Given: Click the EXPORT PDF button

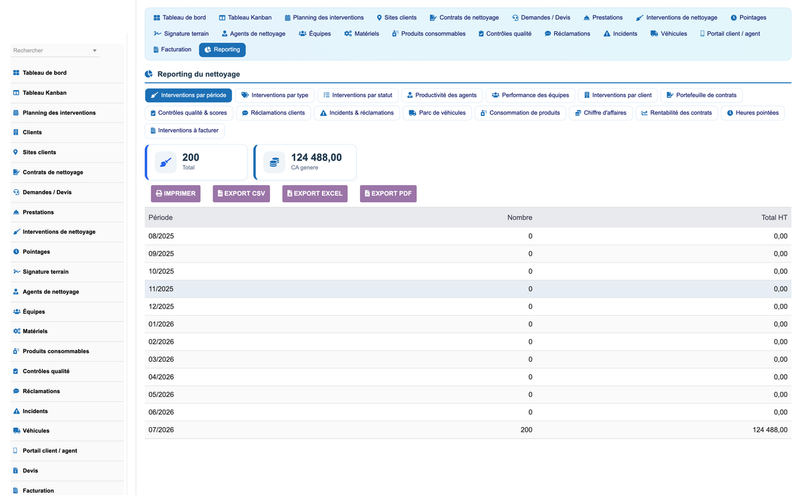Looking at the screenshot, I should click(388, 193).
